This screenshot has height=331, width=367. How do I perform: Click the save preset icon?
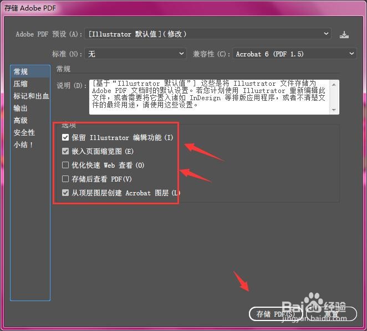(x=344, y=35)
